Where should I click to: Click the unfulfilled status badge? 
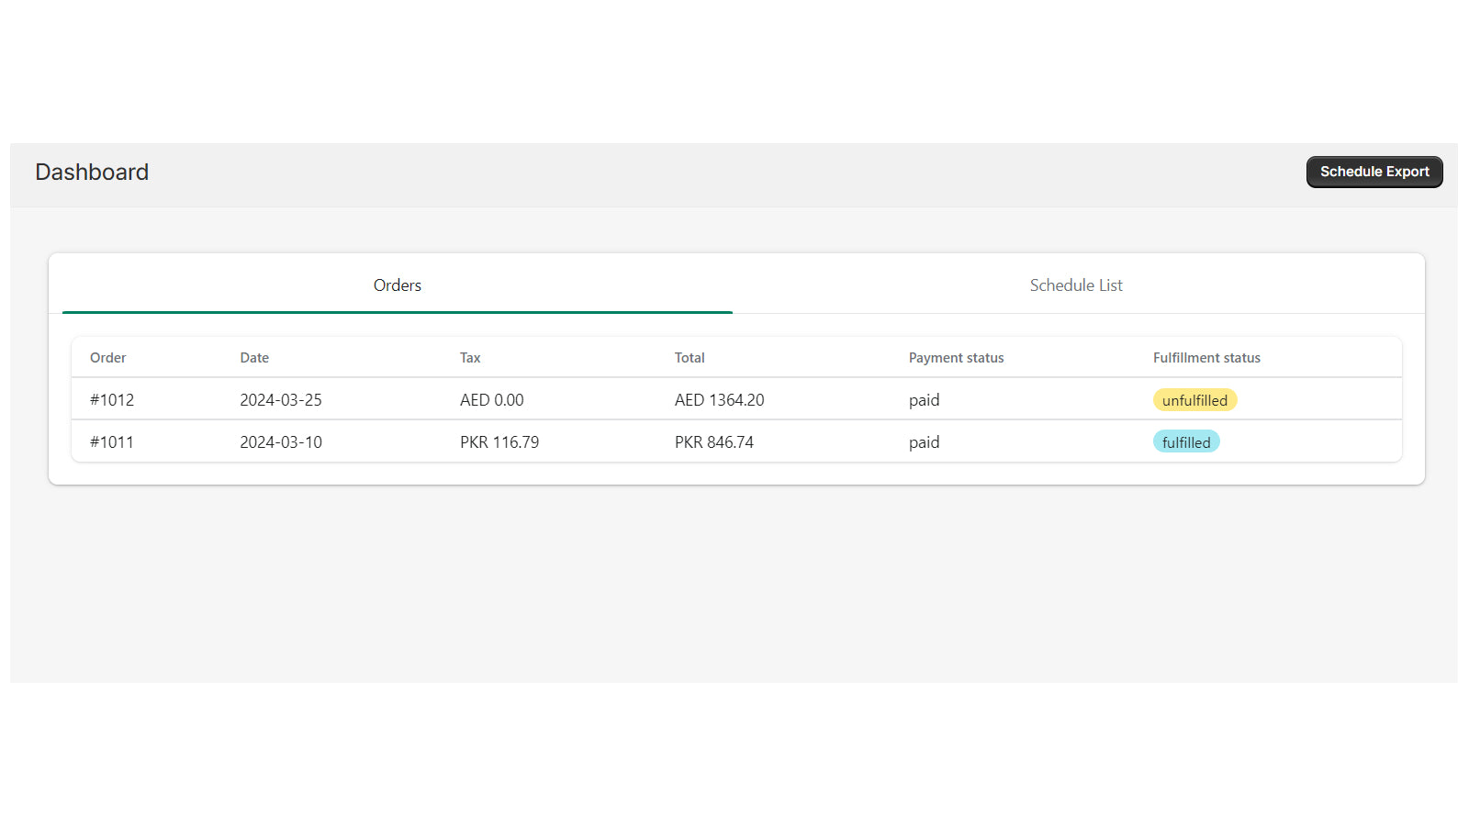(1194, 399)
